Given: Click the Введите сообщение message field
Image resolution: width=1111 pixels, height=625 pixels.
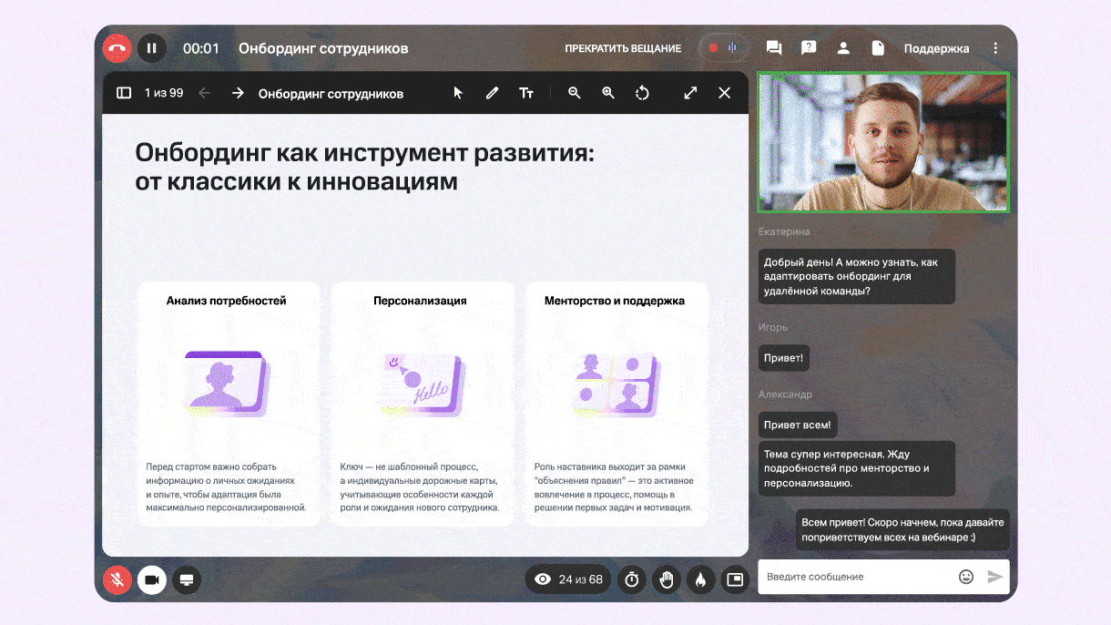Looking at the screenshot, I should [x=856, y=577].
